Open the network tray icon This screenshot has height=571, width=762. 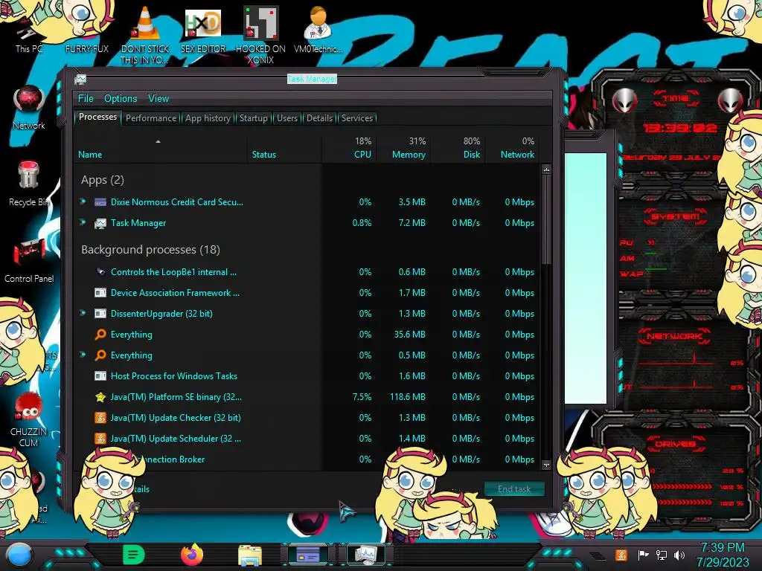coord(662,555)
